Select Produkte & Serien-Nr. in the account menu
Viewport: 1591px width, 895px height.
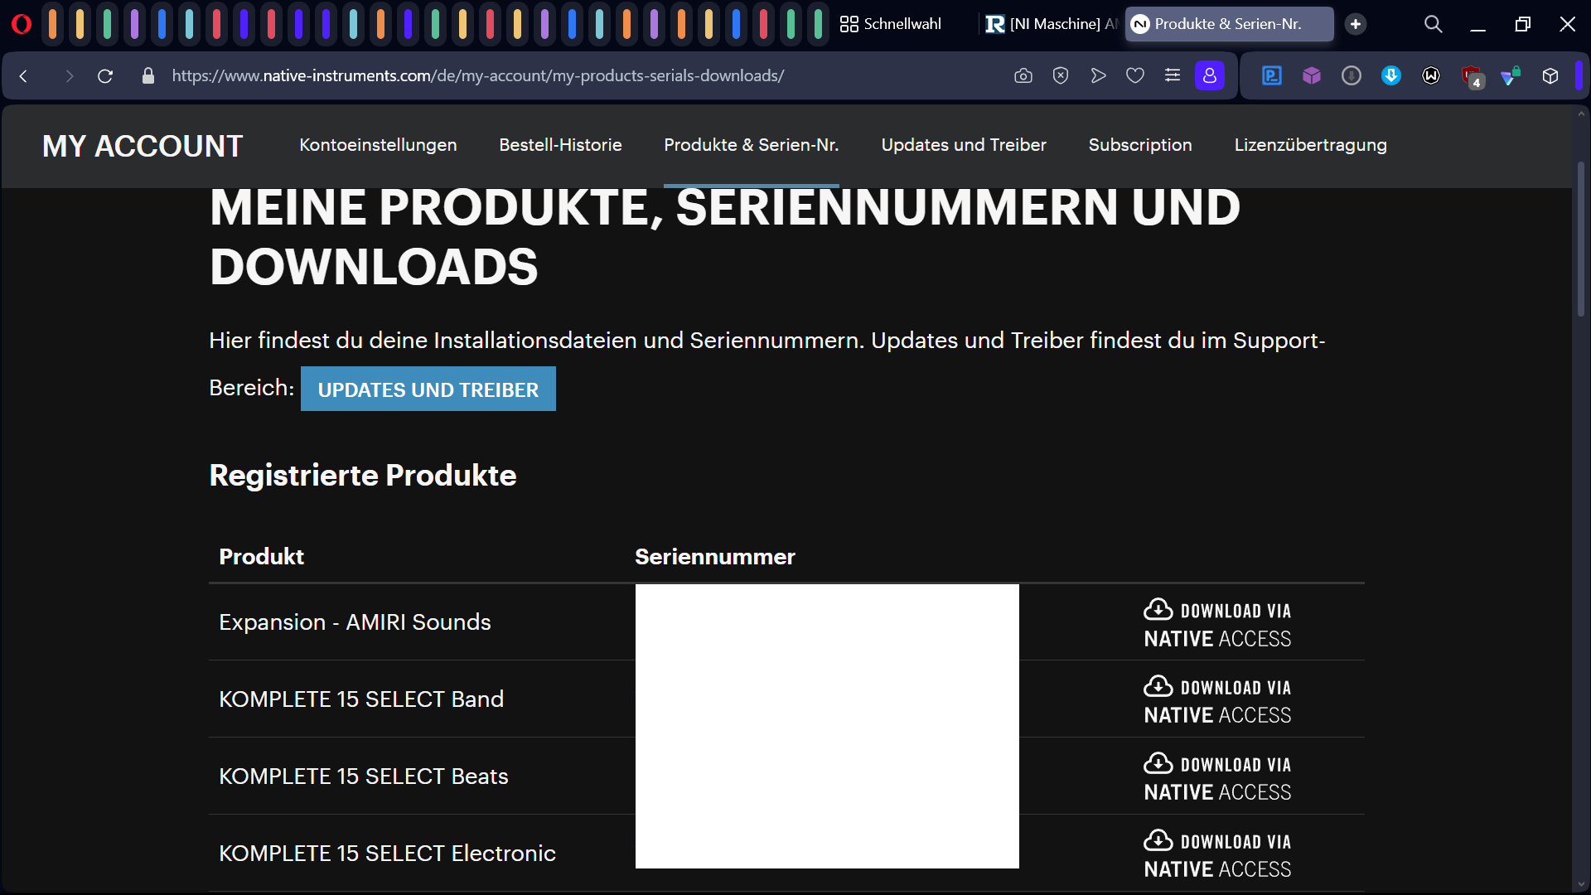[752, 145]
